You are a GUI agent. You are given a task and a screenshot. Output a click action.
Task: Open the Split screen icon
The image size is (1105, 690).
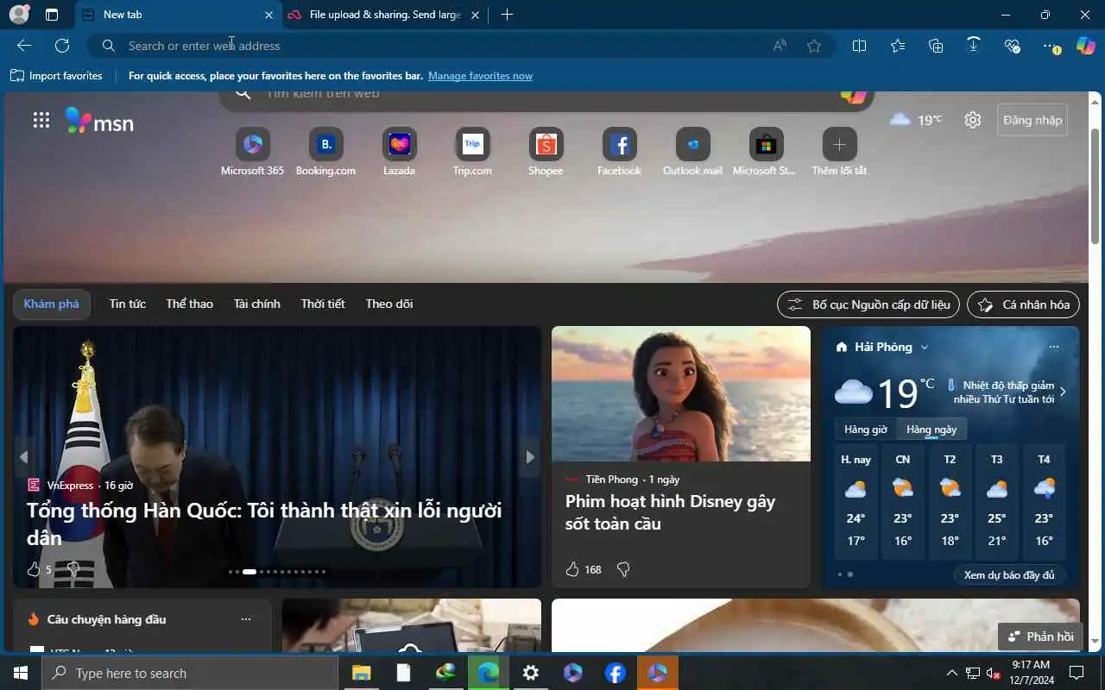click(x=859, y=46)
